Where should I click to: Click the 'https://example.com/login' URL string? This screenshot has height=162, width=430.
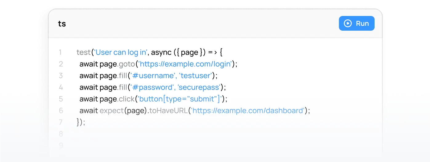coord(185,64)
